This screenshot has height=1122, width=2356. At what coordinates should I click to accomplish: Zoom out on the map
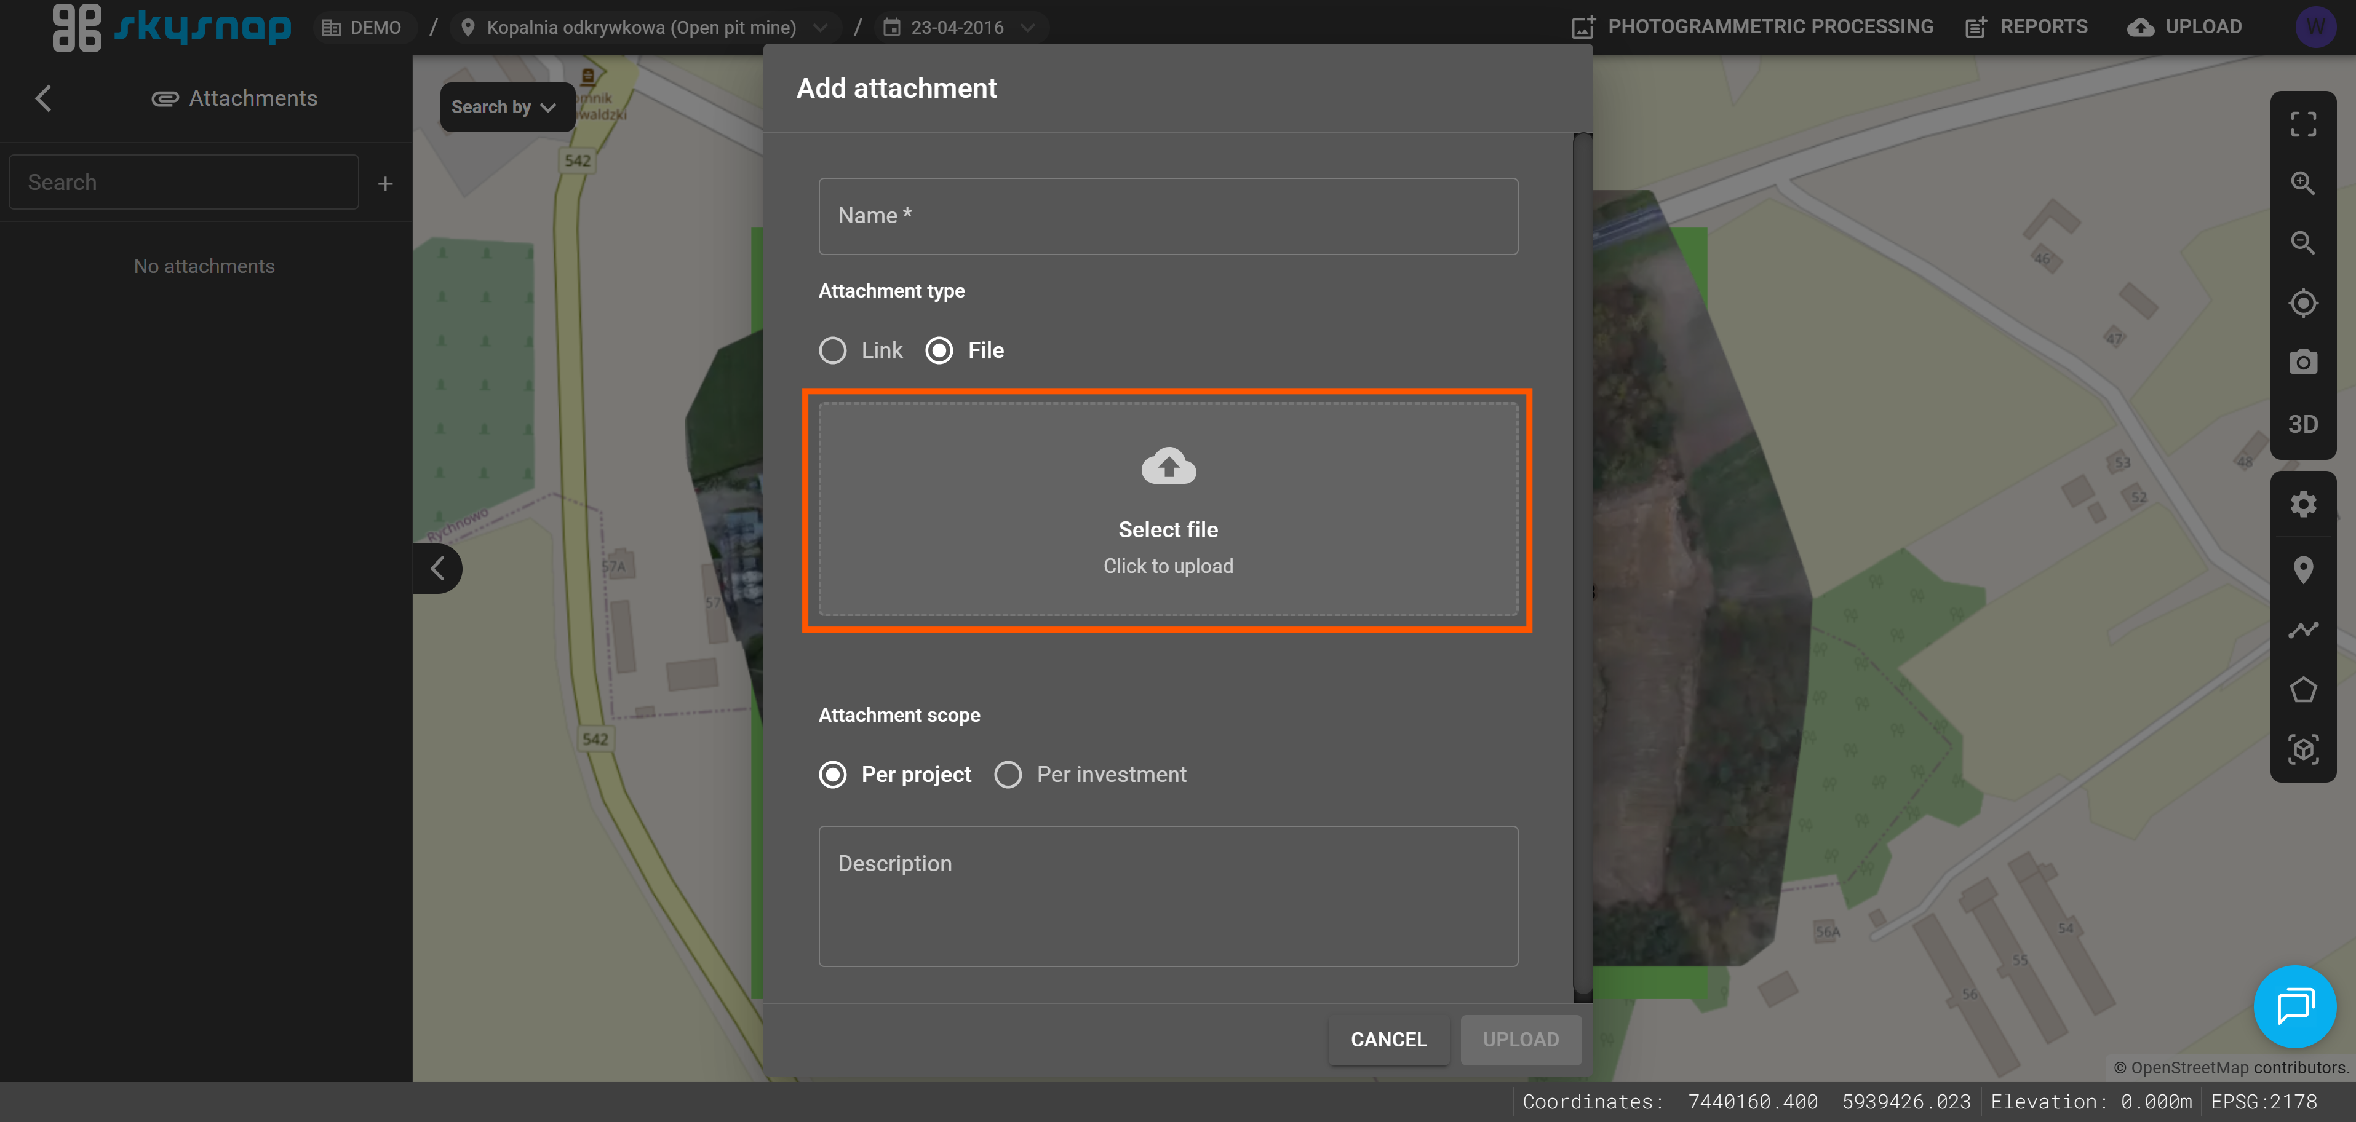point(2302,243)
